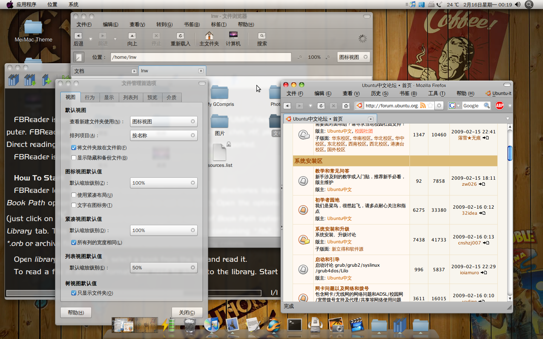Viewport: 543px width, 339px height.
Task: Open Computer location in file browser toolbar
Action: pyautogui.click(x=233, y=35)
